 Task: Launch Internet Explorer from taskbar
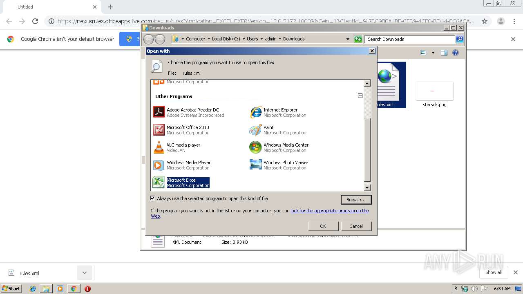pyautogui.click(x=33, y=289)
